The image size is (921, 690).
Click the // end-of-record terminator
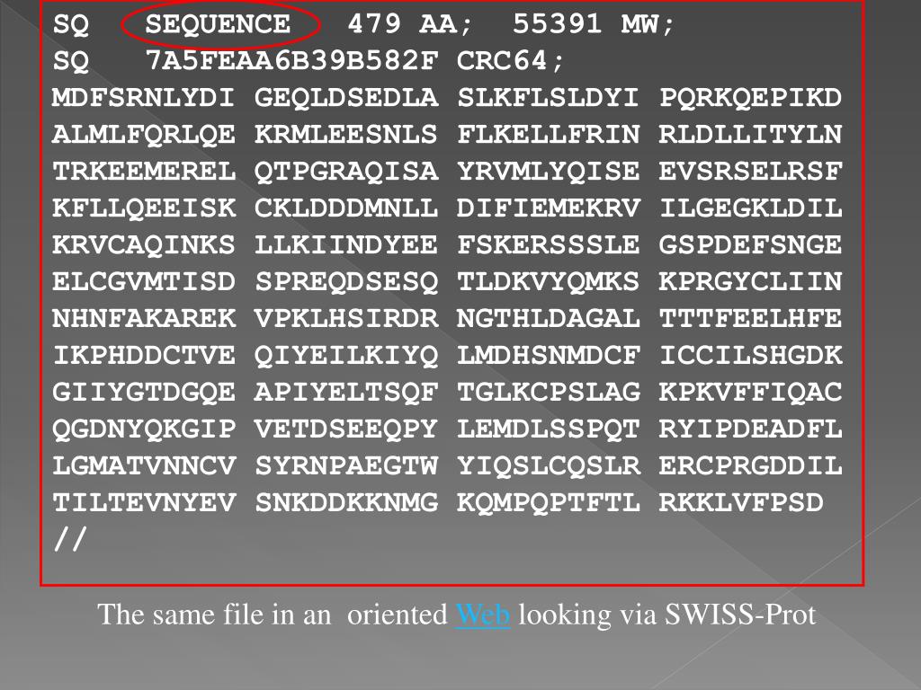coord(70,539)
